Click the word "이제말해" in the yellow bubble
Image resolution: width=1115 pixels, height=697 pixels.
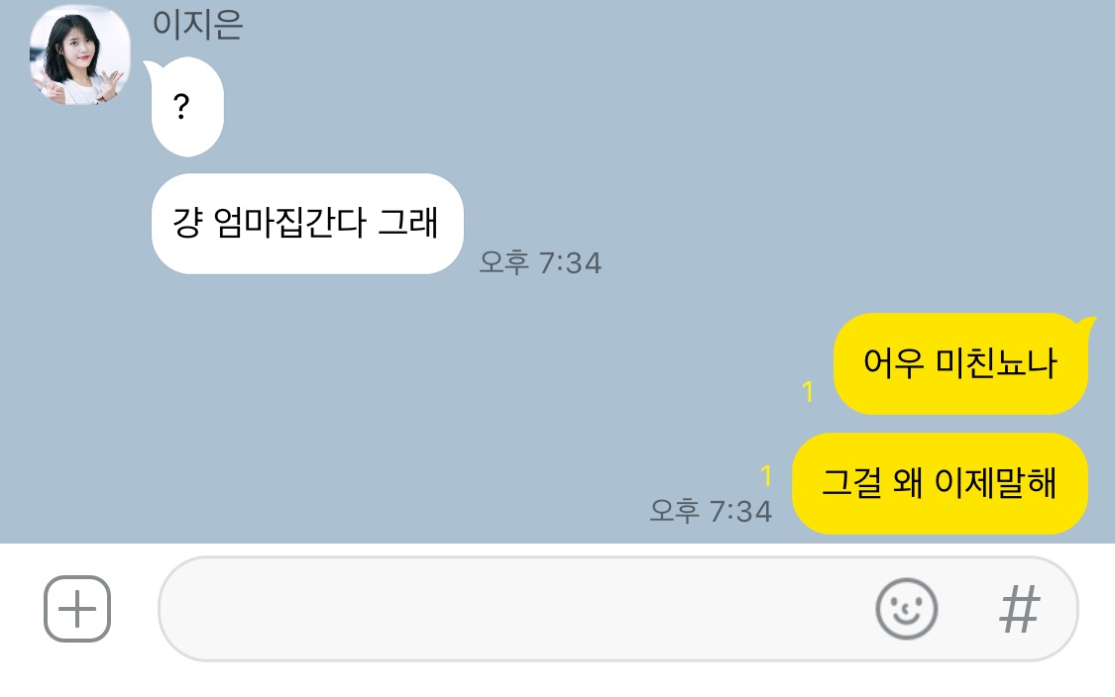(x=995, y=482)
